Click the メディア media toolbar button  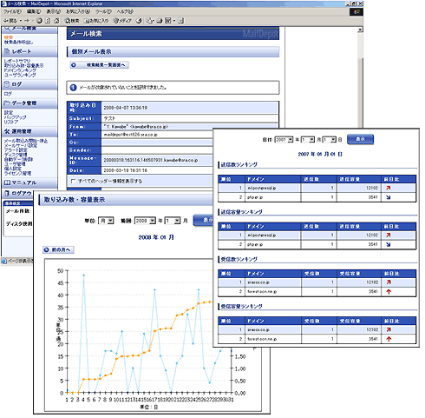[x=122, y=21]
